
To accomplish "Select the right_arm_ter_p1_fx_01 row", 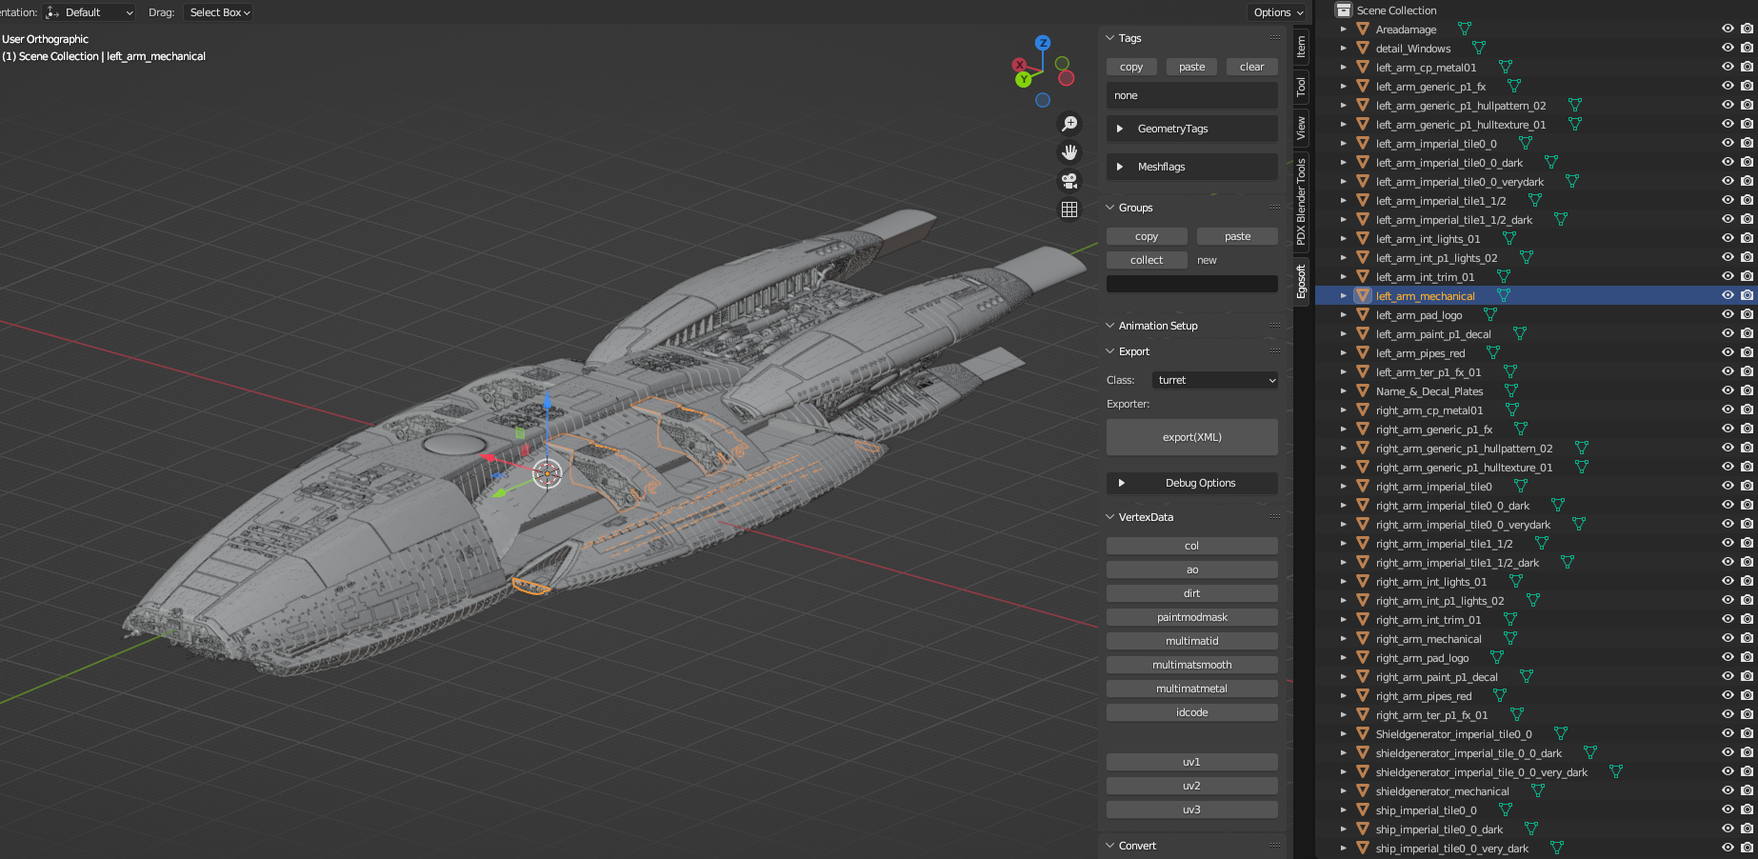I will [x=1535, y=715].
